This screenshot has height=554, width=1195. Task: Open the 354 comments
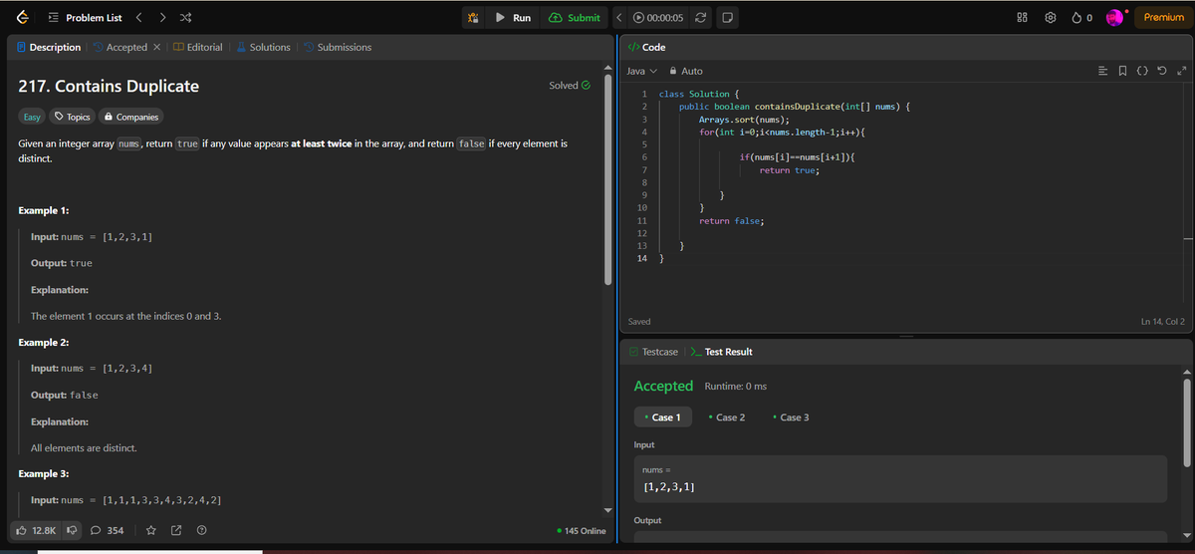[108, 530]
